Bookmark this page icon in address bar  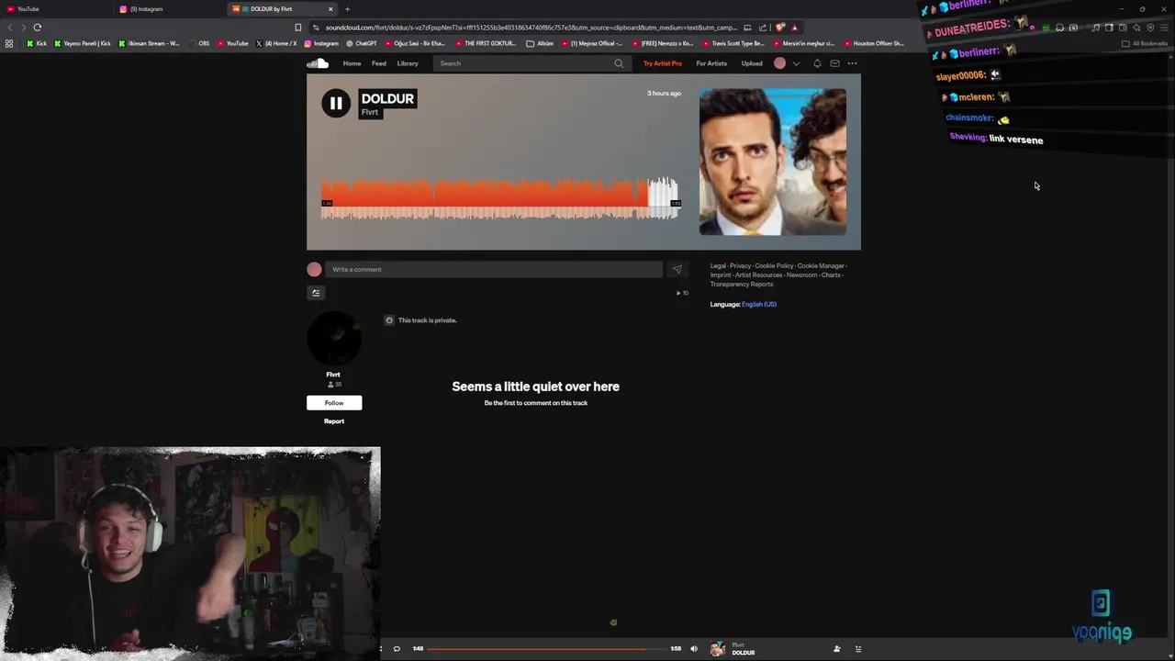point(297,28)
